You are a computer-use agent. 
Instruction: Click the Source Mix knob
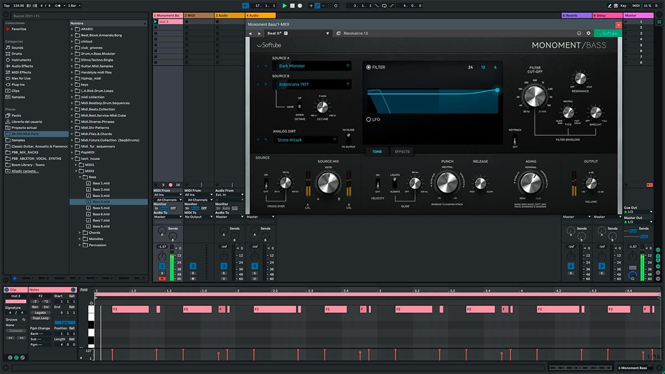(328, 183)
